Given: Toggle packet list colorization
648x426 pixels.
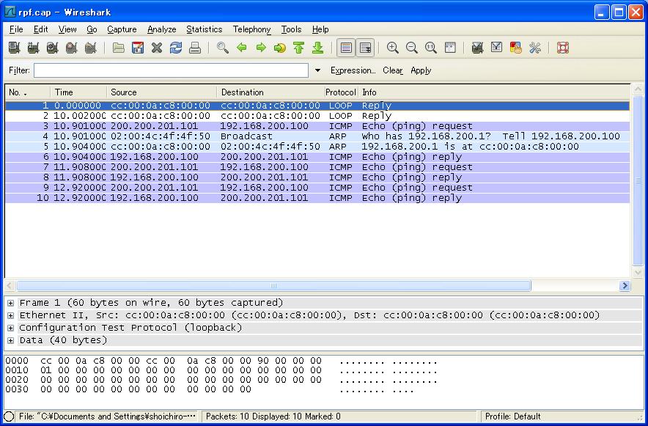Looking at the screenshot, I should tap(346, 48).
